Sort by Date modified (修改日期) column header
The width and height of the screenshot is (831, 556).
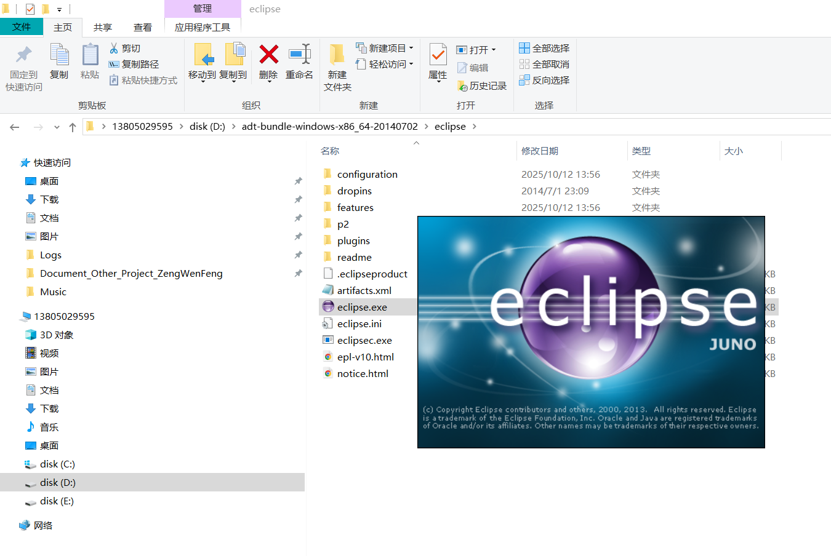pos(540,151)
